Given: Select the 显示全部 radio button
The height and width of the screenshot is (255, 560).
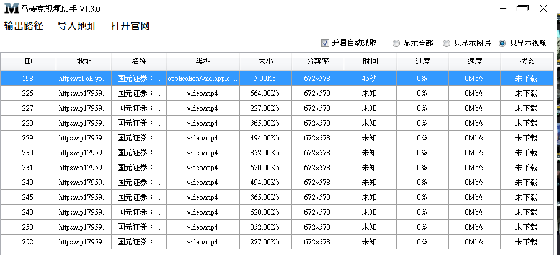Looking at the screenshot, I should click(x=396, y=43).
